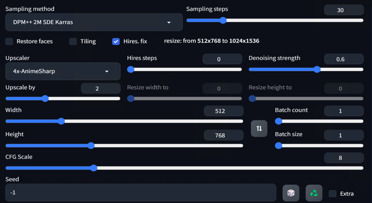Select the Batch size number field
The width and height of the screenshot is (372, 203).
344,135
